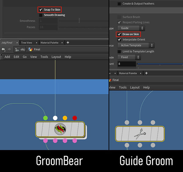183x172 pixels.
Task: Uncheck the Snap To Skin checkbox
Action: pyautogui.click(x=41, y=10)
